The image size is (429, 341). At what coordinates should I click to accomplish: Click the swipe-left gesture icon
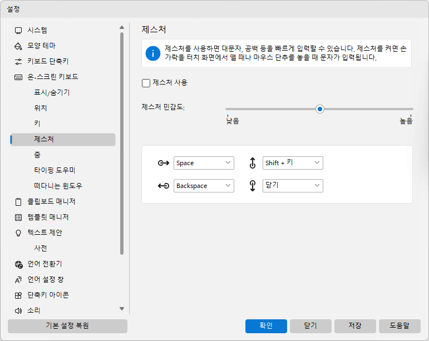pos(164,186)
